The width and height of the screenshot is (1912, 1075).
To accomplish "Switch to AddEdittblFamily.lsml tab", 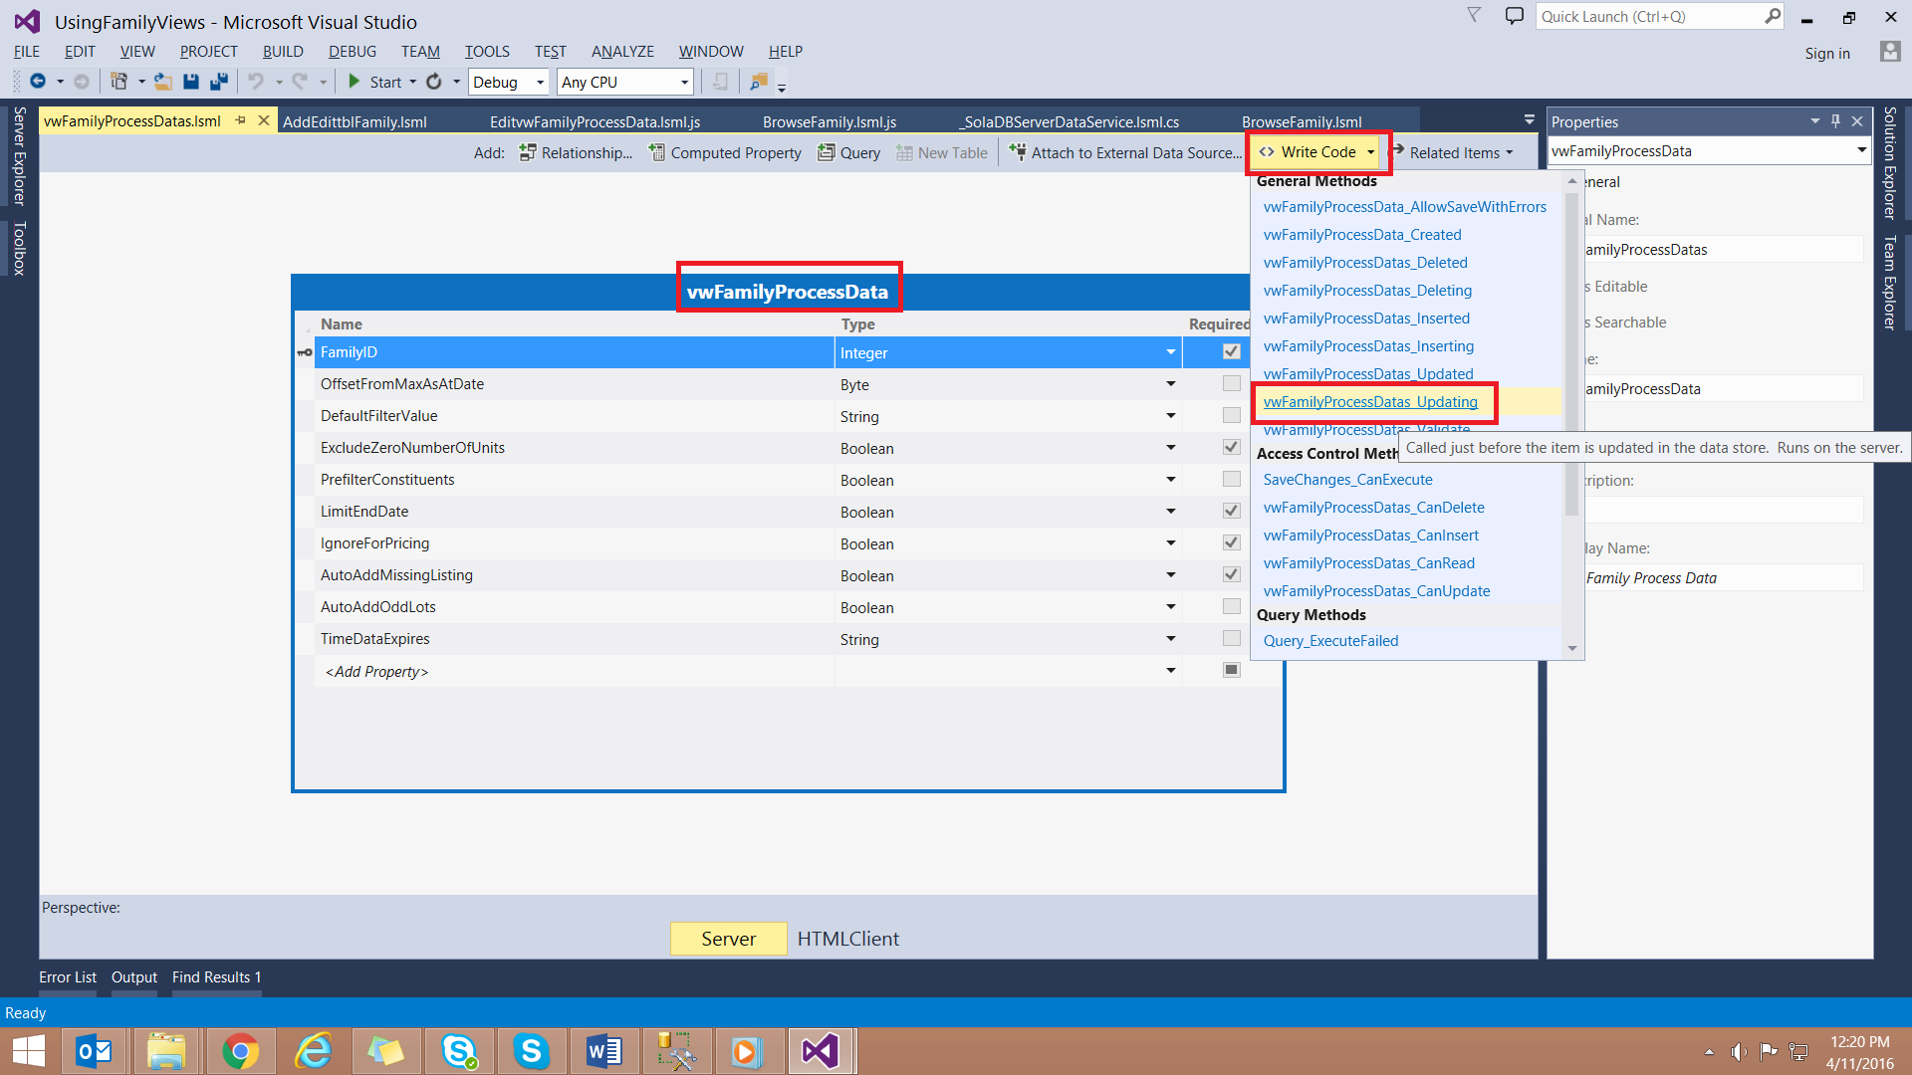I will point(355,121).
